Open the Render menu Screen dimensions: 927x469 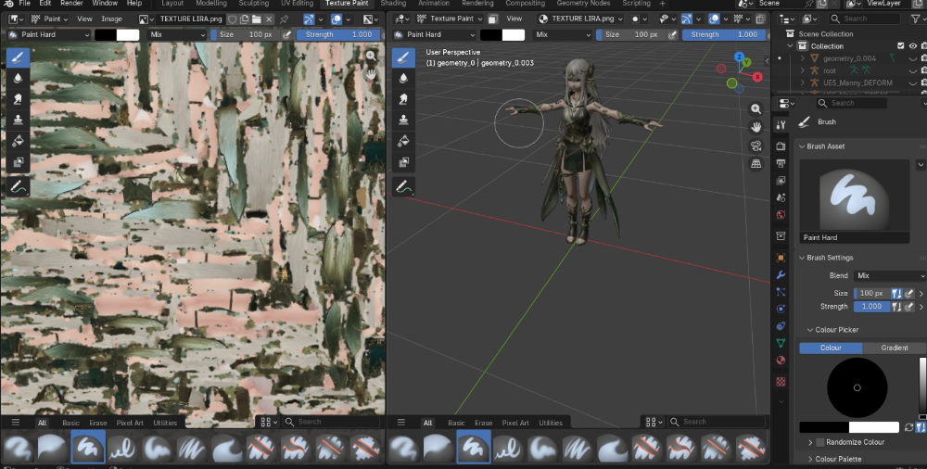click(x=71, y=4)
